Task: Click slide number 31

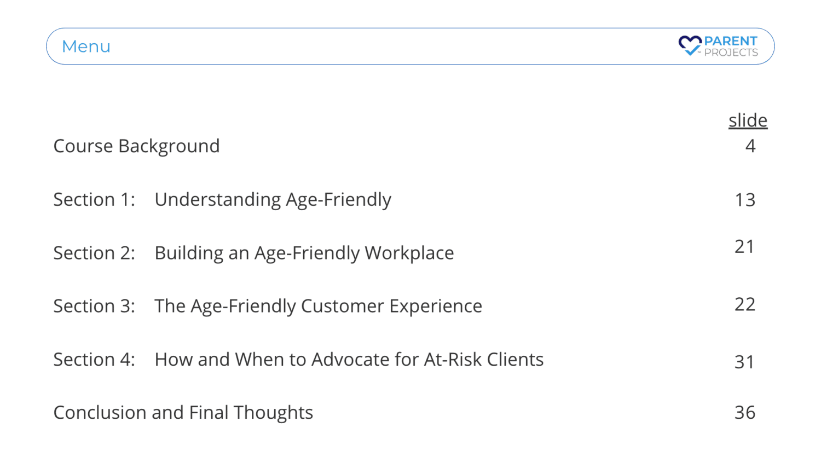Action: pos(745,362)
